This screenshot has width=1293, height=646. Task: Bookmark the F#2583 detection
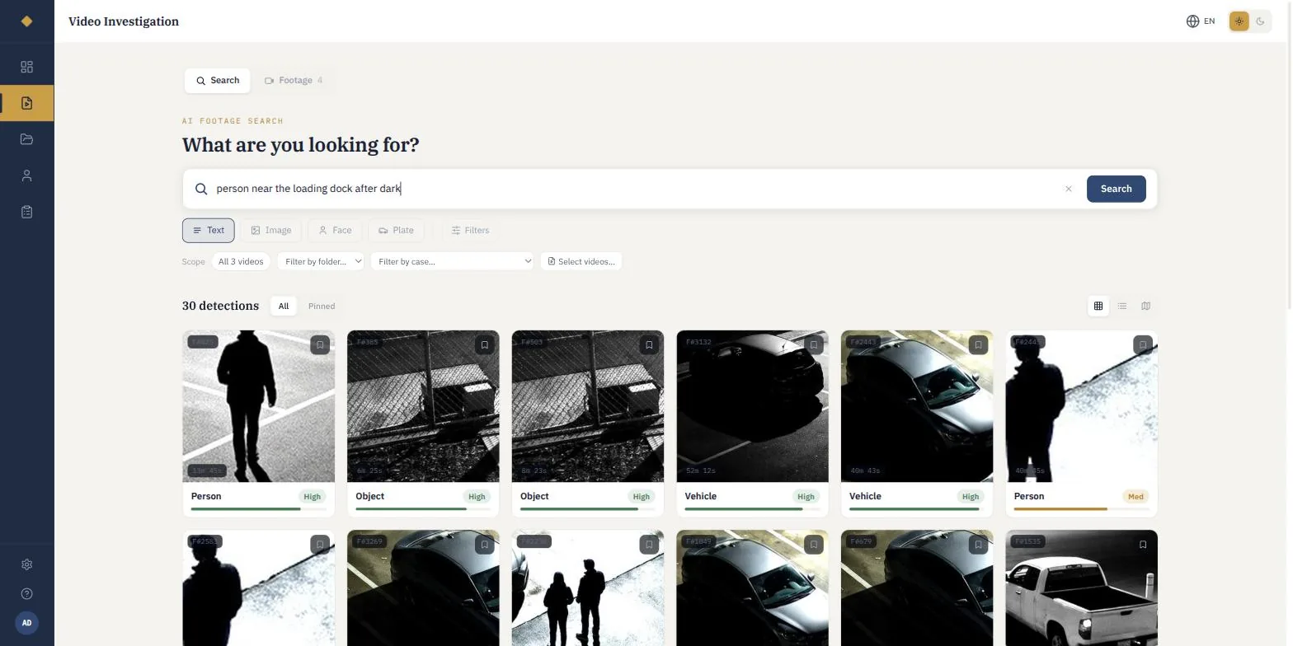coord(320,545)
